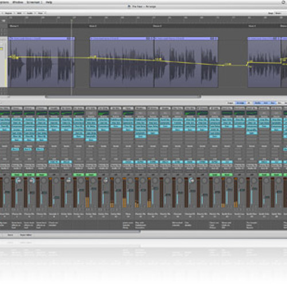Open the EQ thumbnail on channel strip 10
The height and width of the screenshot is (287, 287).
click(x=79, y=113)
